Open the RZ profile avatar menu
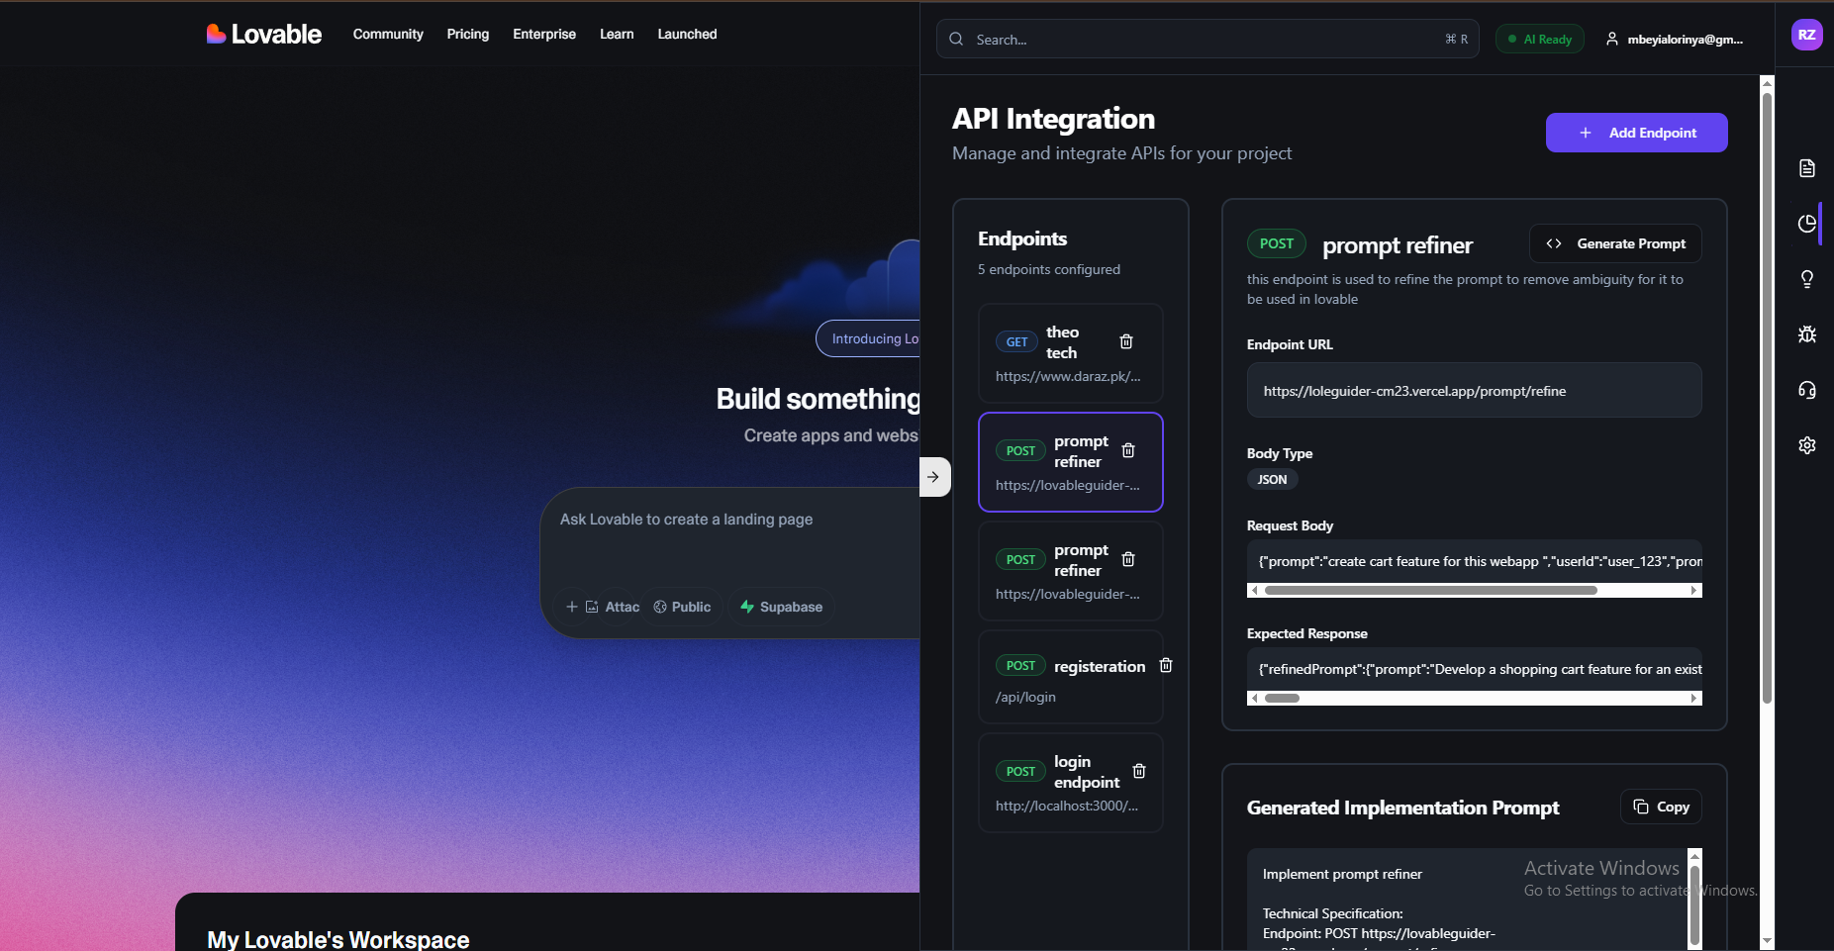This screenshot has height=951, width=1834. (1805, 35)
